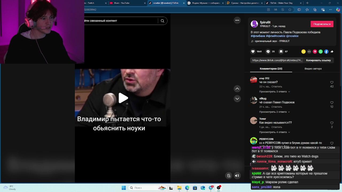
Task: Share the video to WhatsApp
Action: point(321,51)
